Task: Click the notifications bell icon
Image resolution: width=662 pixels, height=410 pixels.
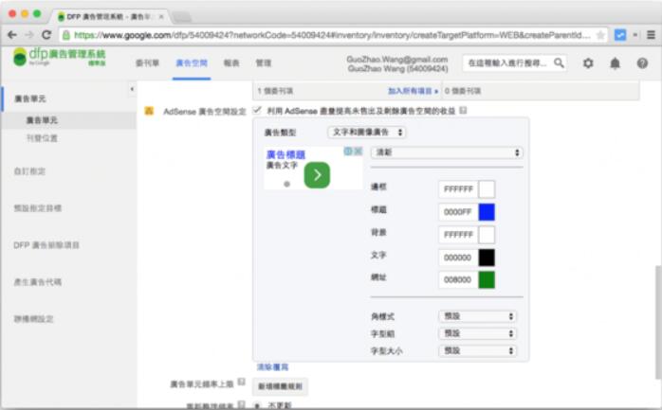Action: click(x=615, y=62)
